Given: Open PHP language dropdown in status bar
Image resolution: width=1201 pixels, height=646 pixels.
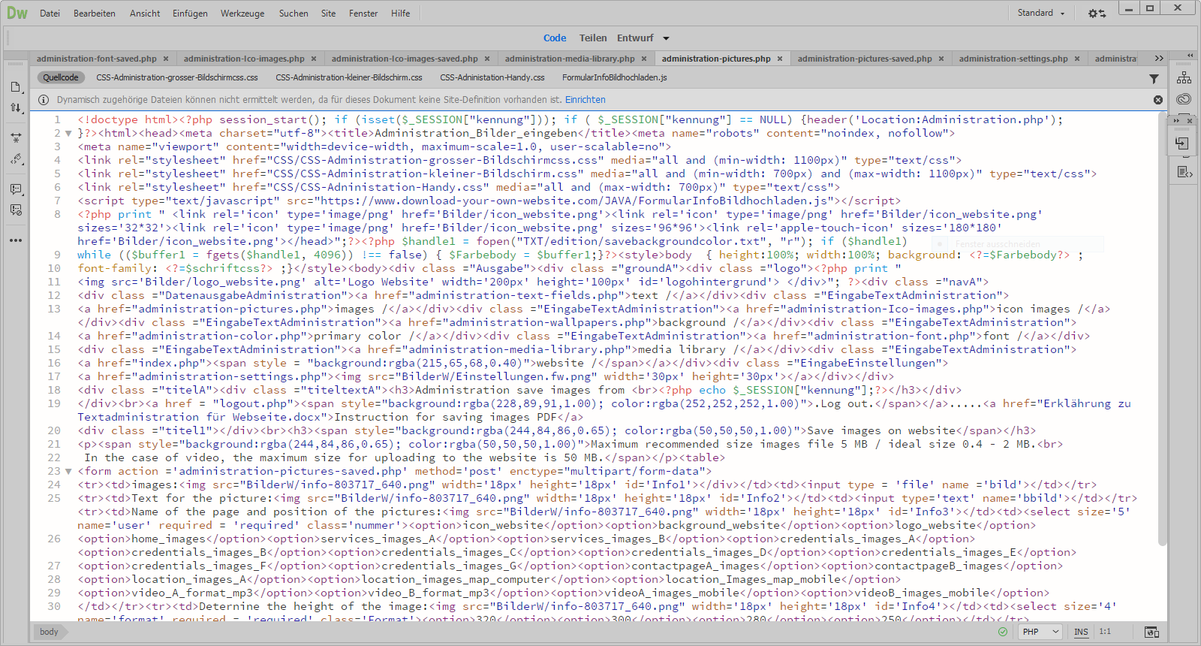Looking at the screenshot, I should click(1041, 632).
